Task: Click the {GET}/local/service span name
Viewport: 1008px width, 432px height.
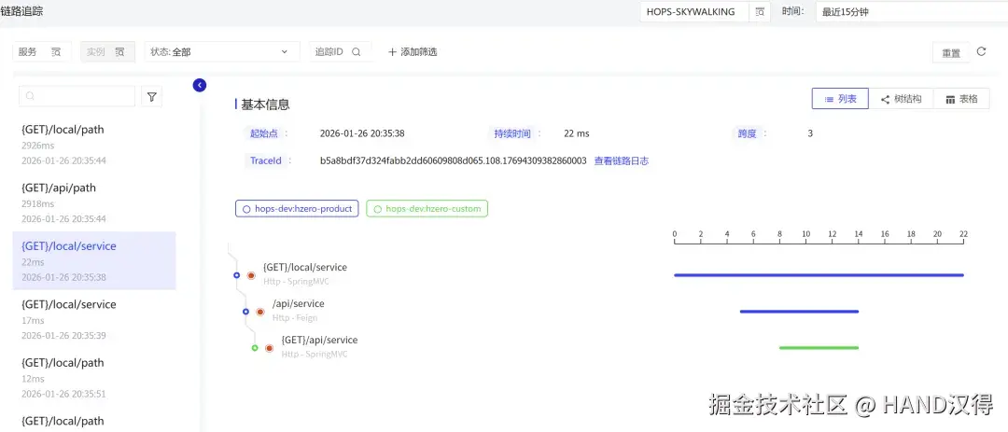Action: coord(304,268)
